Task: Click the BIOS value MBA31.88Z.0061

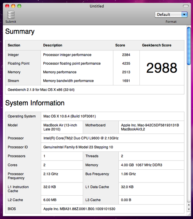Action: 79,209
